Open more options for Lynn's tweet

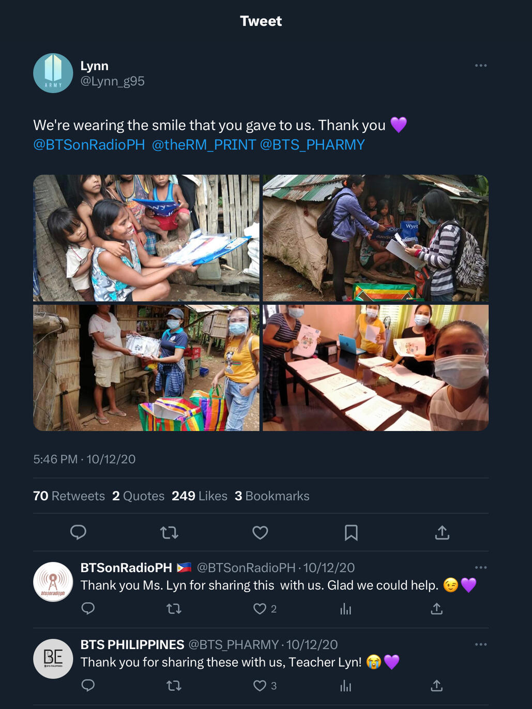[481, 66]
